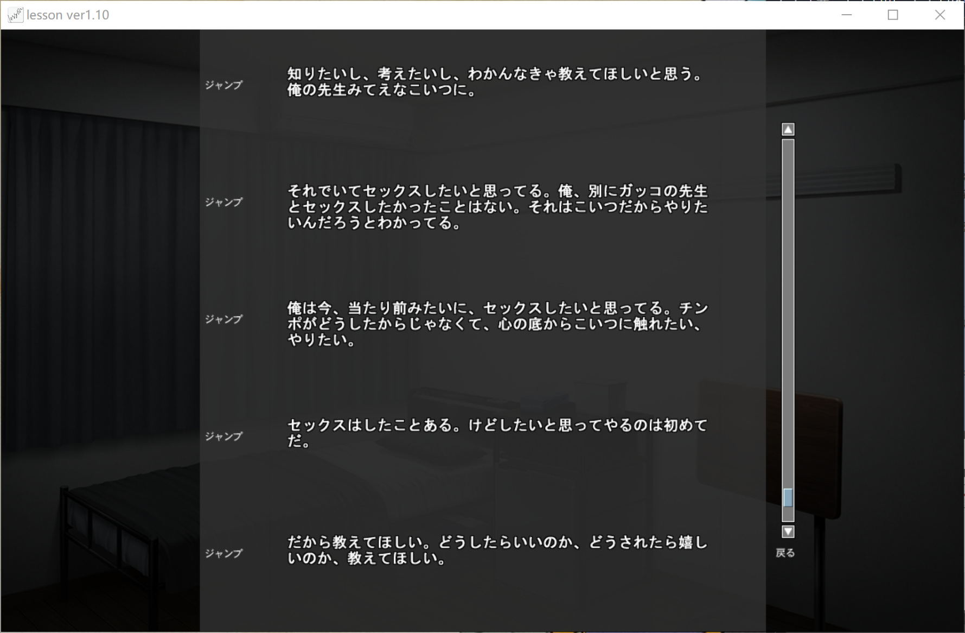This screenshot has height=633, width=965.
Task: Click the log text ending 初めてだ
Action: [x=497, y=433]
